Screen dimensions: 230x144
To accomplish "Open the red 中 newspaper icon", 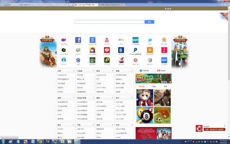I will coord(107,50).
